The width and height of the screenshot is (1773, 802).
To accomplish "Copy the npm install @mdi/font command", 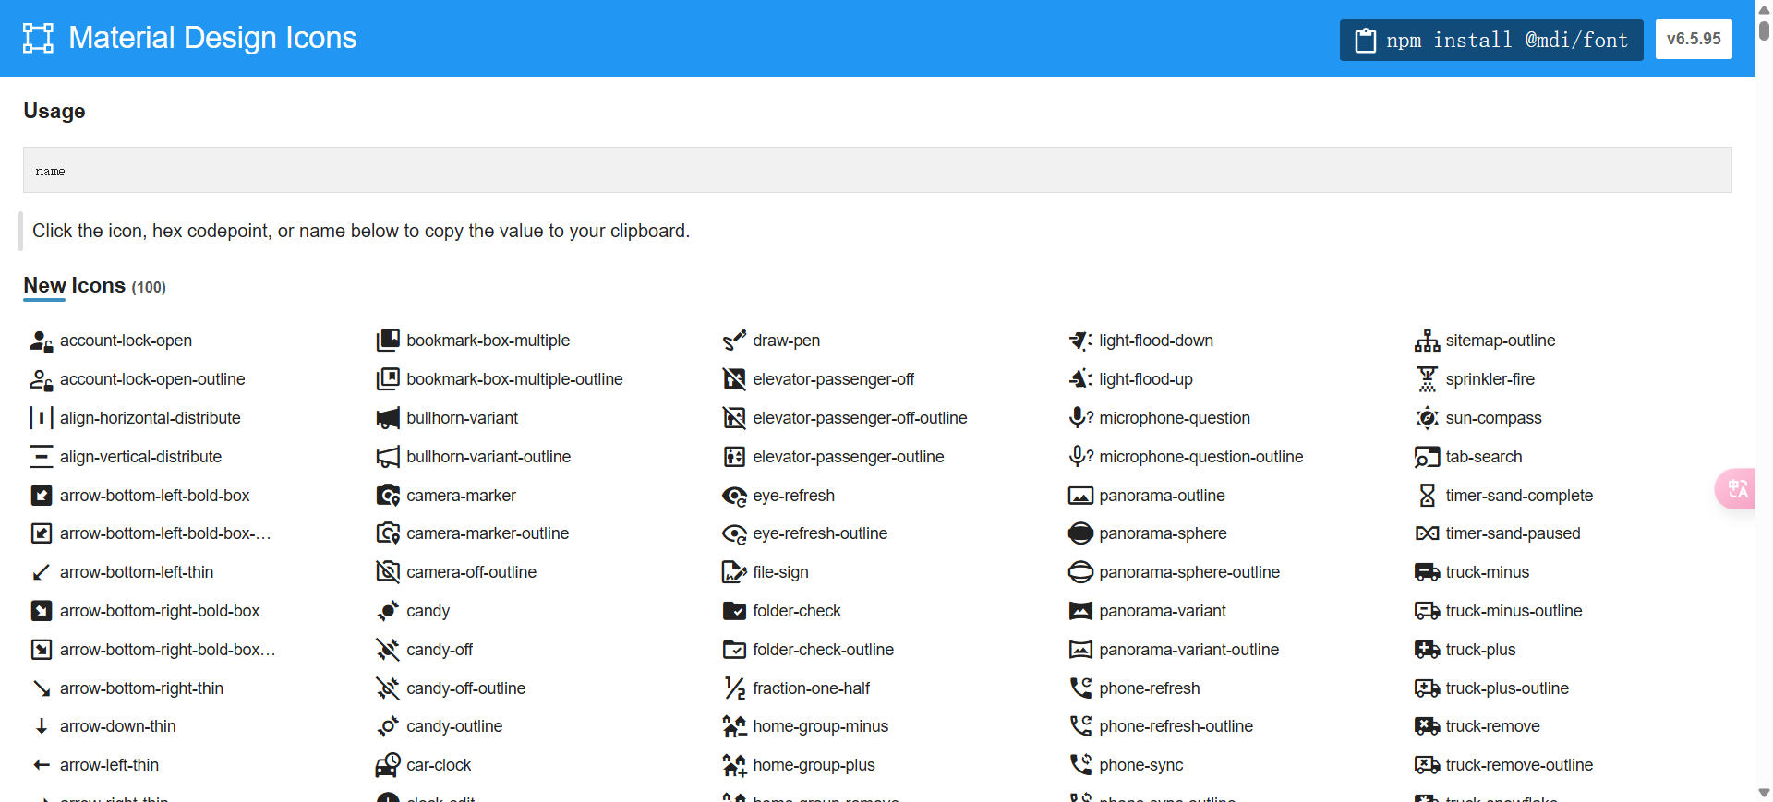I will (x=1490, y=40).
